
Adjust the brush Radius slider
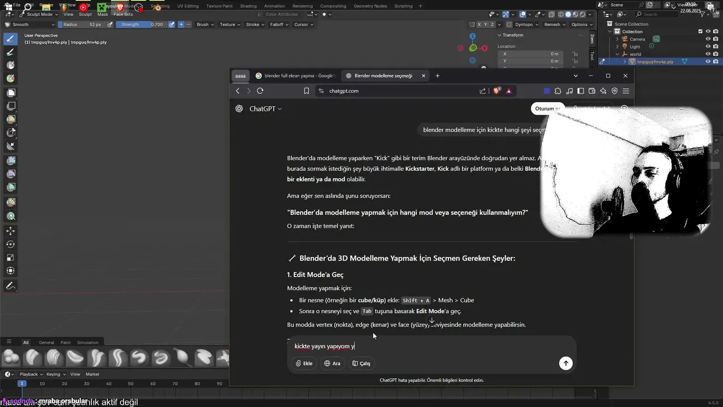82,24
